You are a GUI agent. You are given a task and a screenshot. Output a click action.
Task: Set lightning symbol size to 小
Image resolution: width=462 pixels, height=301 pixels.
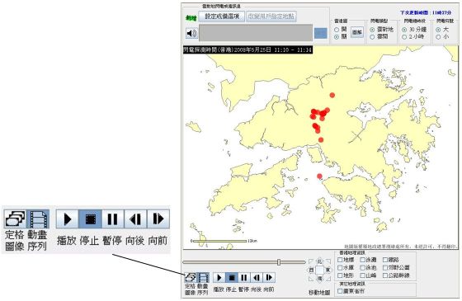pyautogui.click(x=438, y=37)
